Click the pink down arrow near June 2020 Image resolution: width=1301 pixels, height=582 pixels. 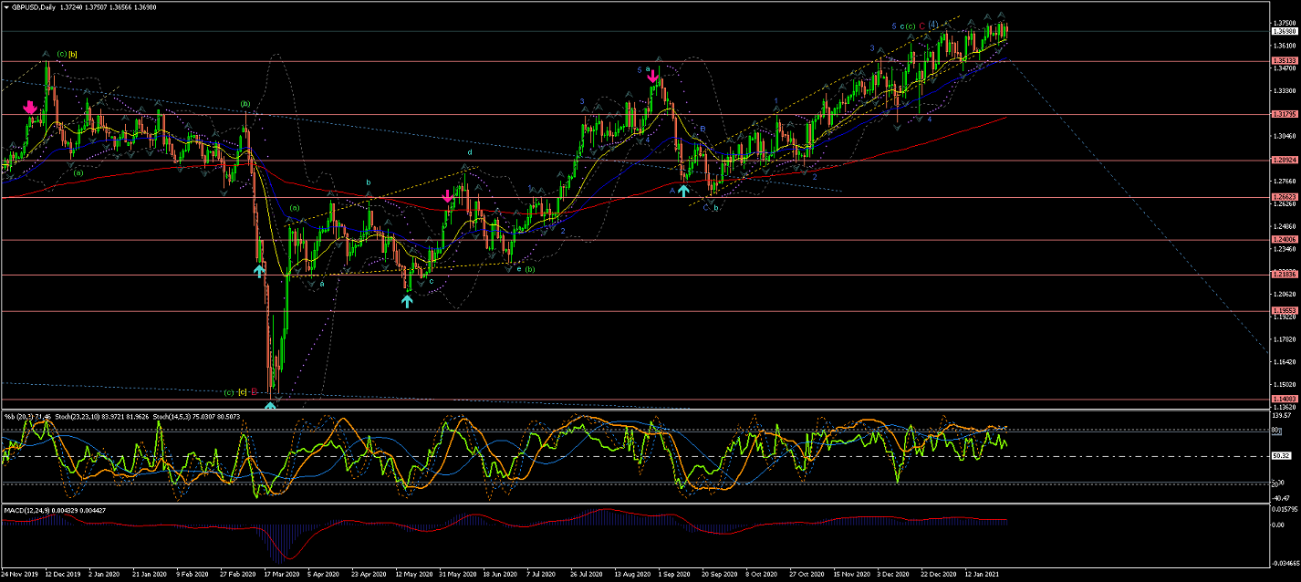click(448, 196)
